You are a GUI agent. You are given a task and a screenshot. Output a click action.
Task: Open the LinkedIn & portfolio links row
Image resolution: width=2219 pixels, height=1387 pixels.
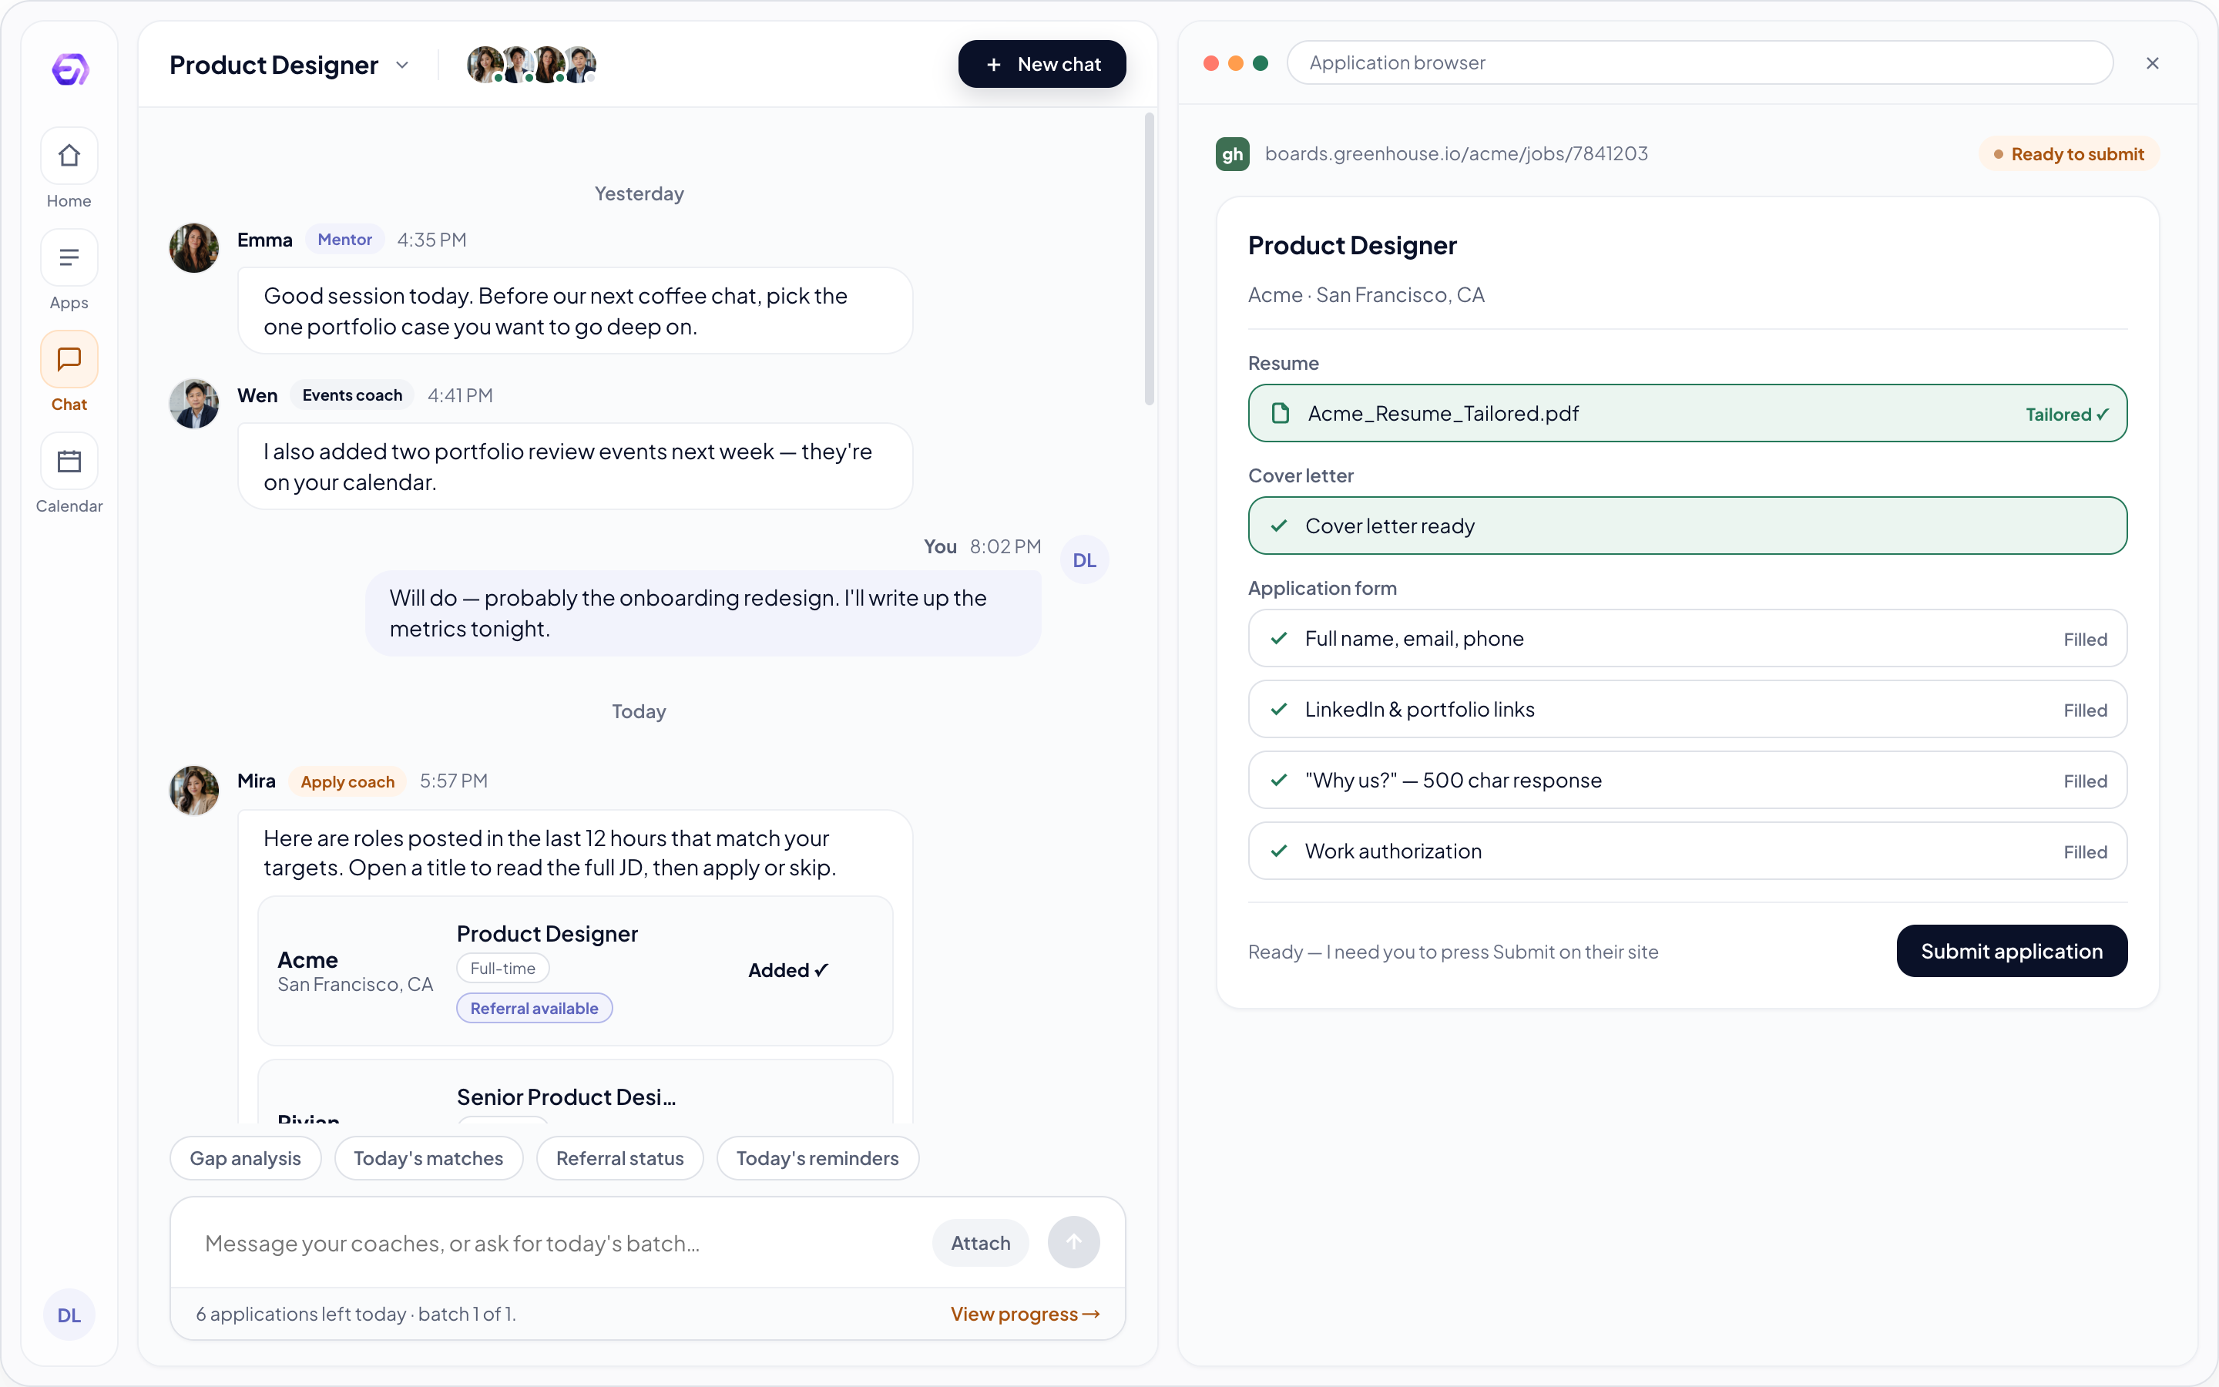coord(1687,710)
